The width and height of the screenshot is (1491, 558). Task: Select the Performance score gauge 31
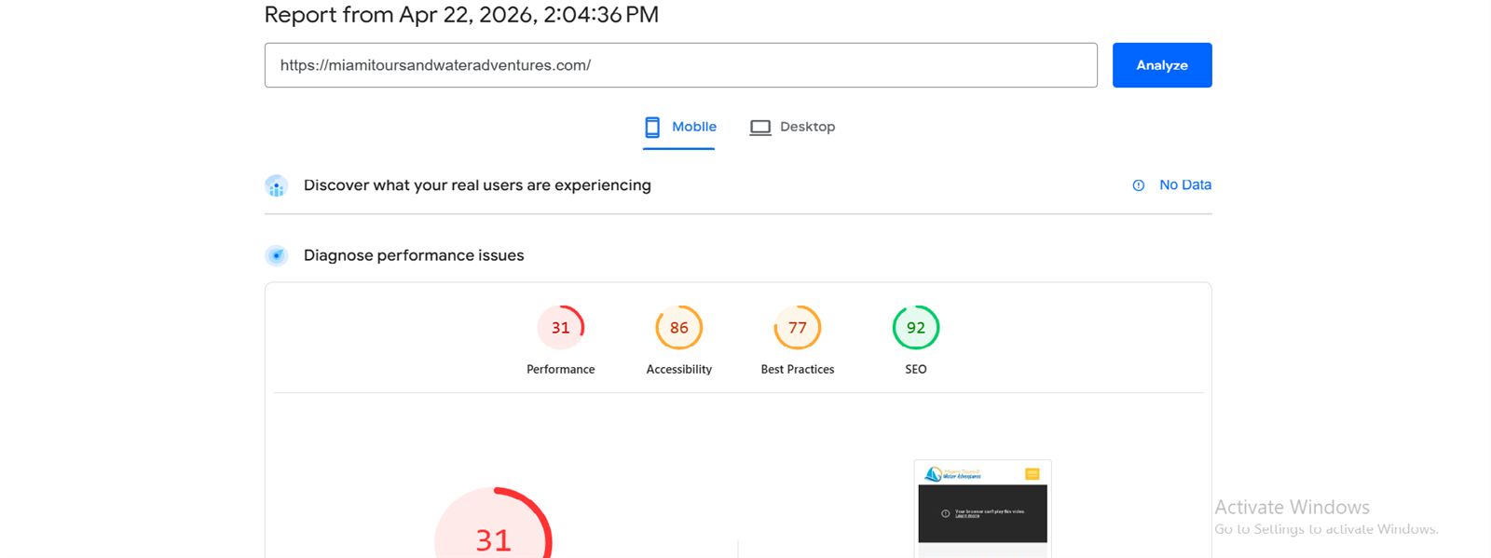560,328
